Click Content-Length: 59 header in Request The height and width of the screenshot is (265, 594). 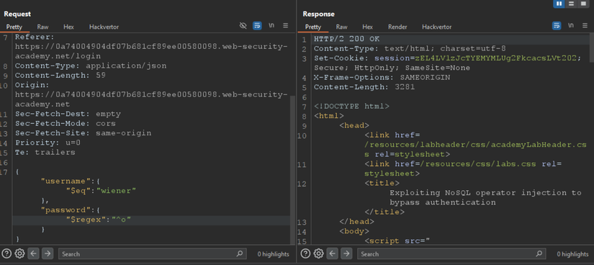(60, 76)
